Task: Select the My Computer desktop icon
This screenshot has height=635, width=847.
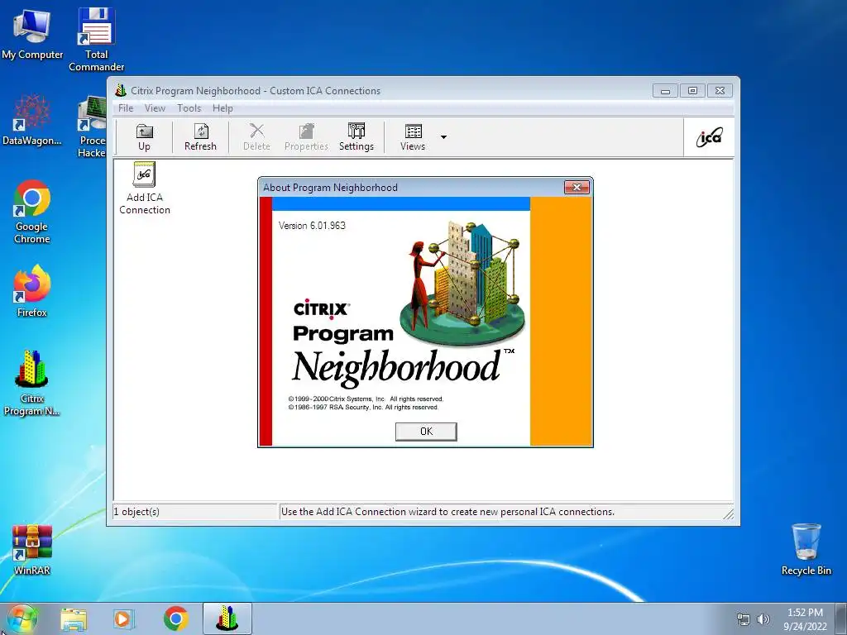Action: click(x=32, y=34)
